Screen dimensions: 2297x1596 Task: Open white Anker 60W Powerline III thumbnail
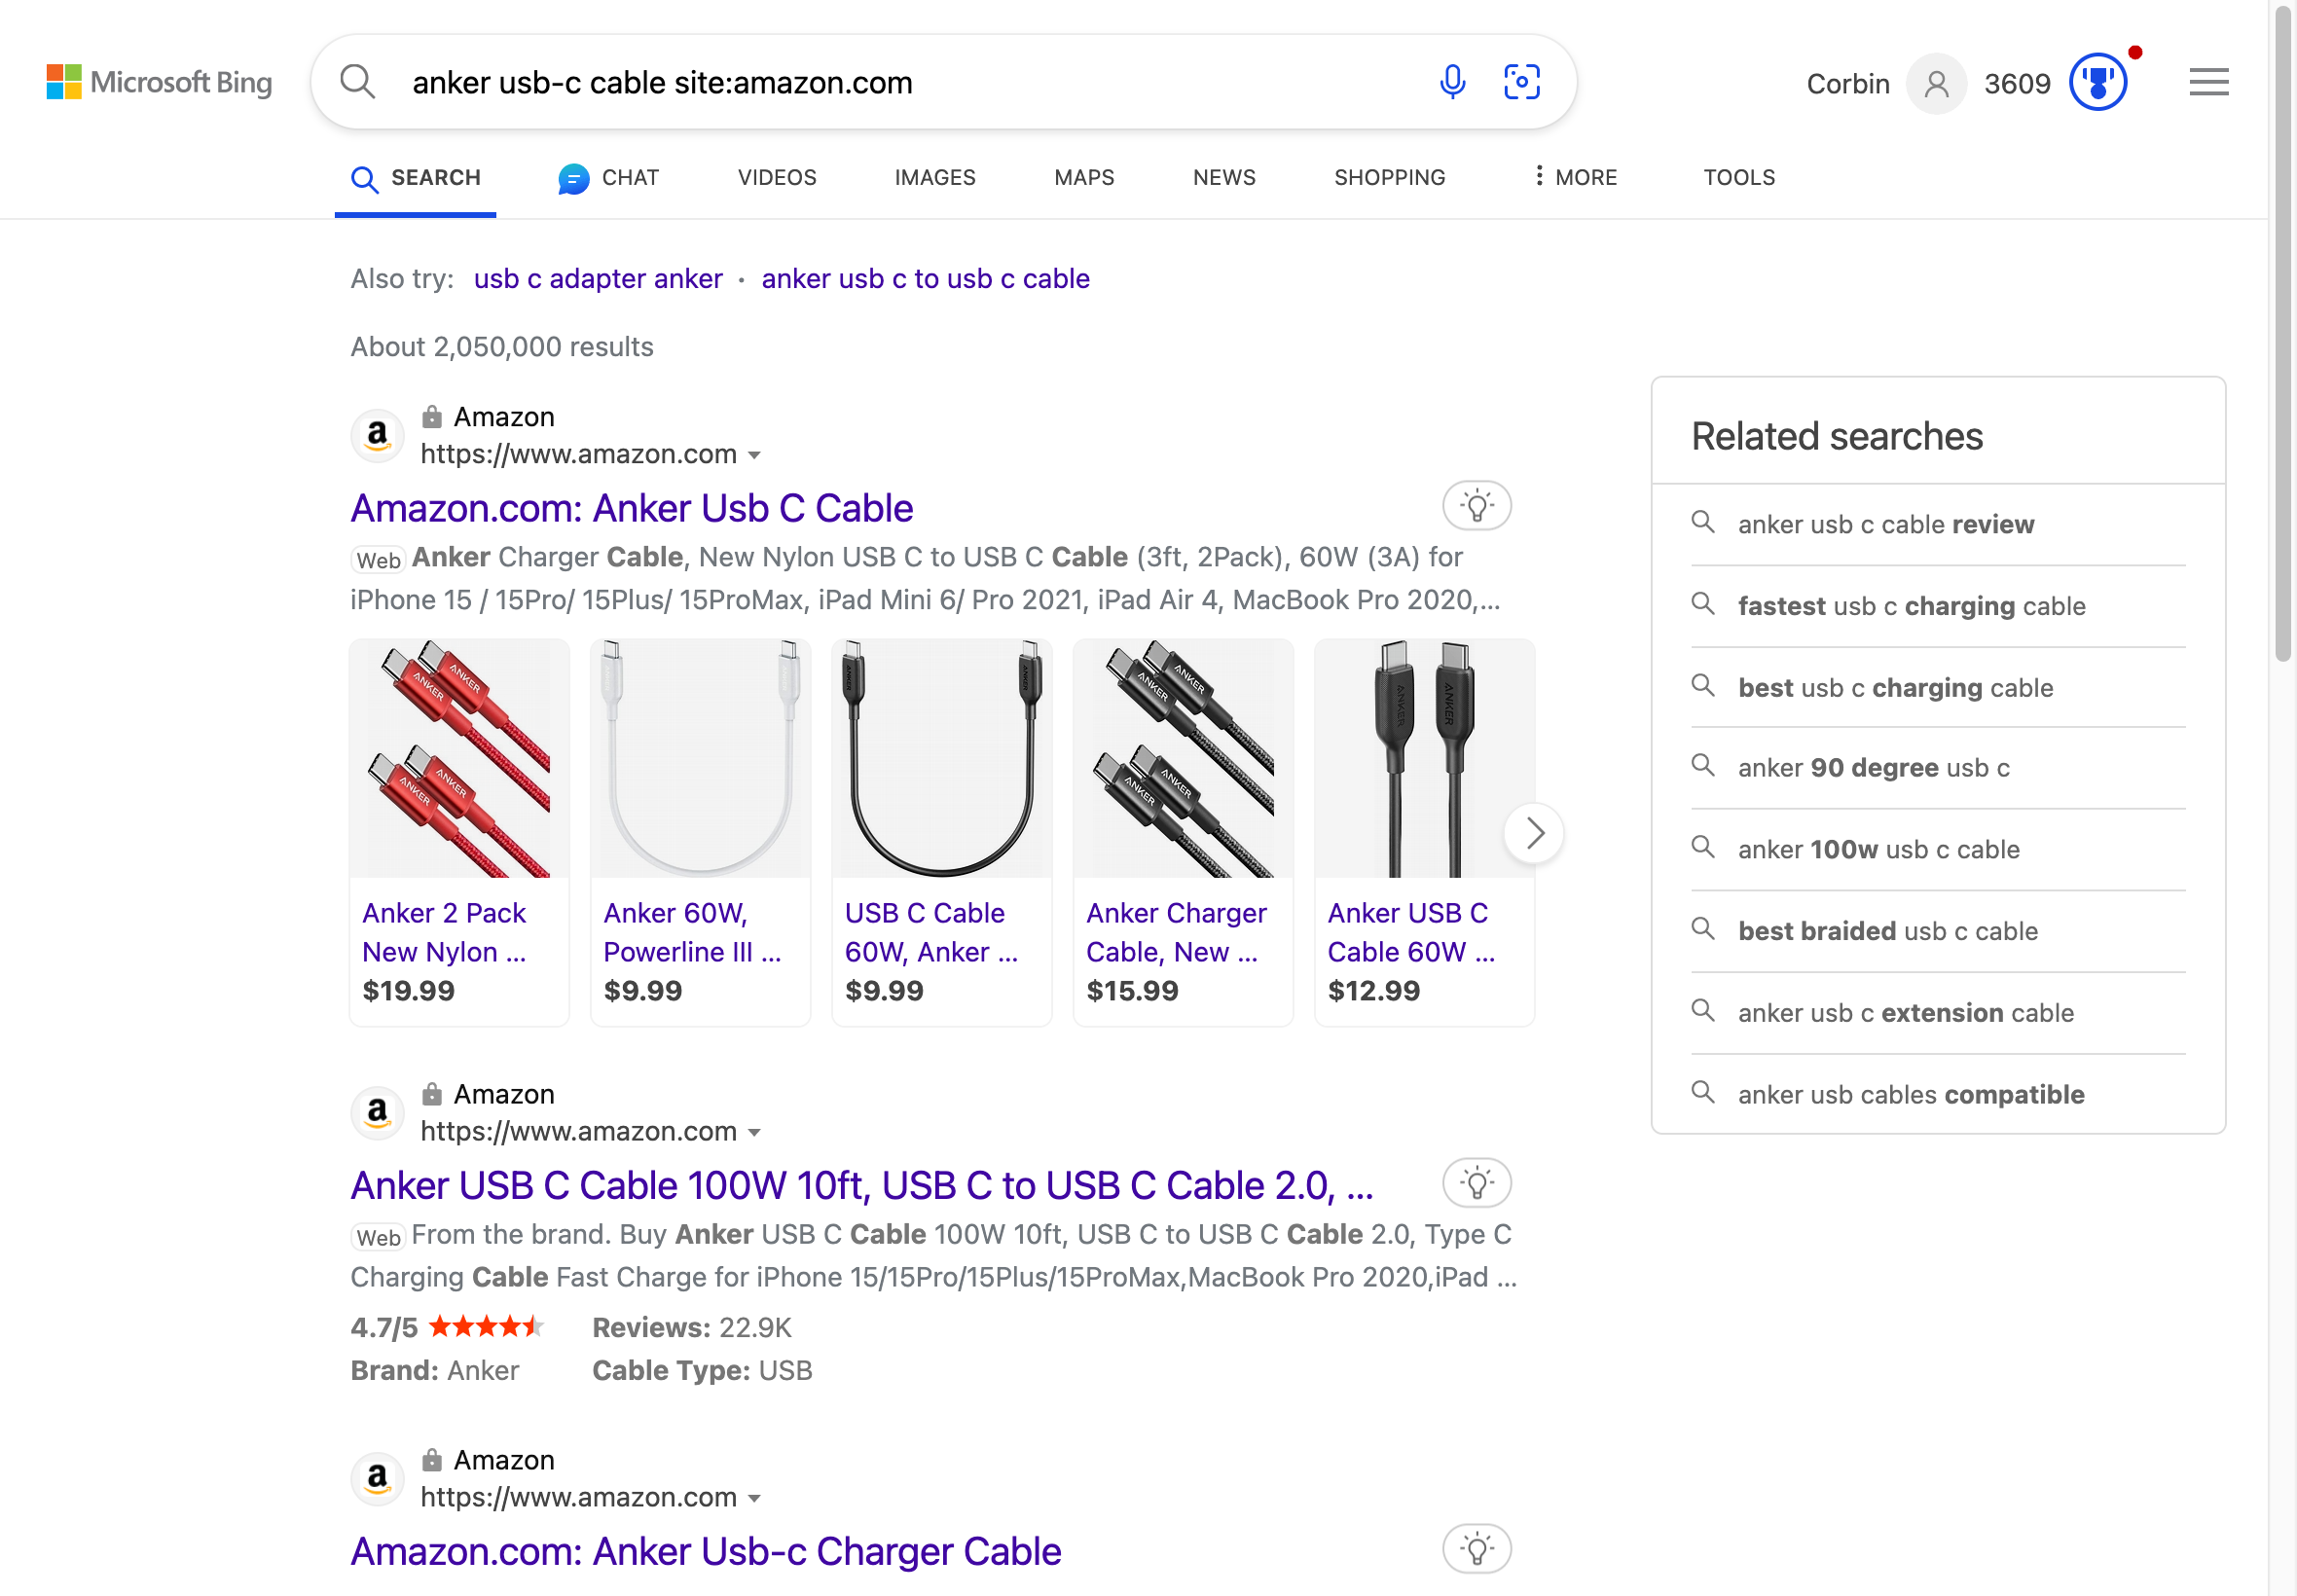tap(700, 759)
